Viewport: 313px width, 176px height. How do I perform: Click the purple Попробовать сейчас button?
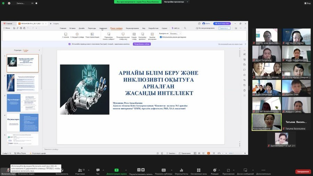coord(142,44)
